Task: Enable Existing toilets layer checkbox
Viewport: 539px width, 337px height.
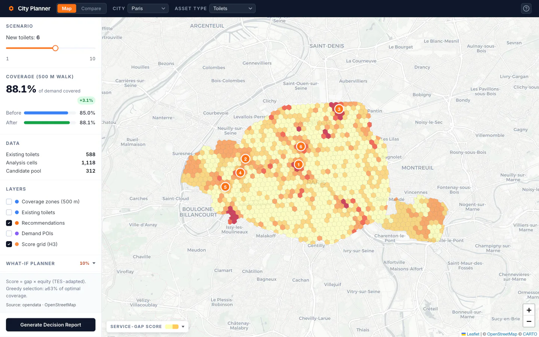Action: pos(9,212)
